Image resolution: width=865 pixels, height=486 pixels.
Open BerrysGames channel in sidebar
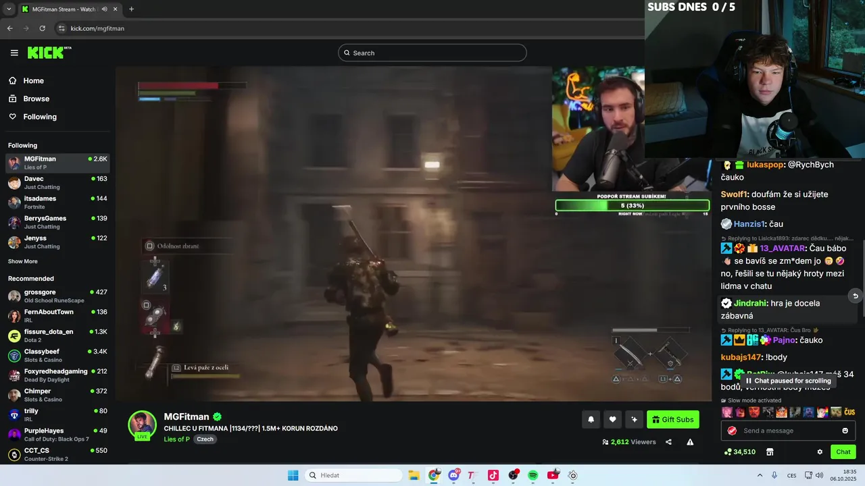(57, 222)
